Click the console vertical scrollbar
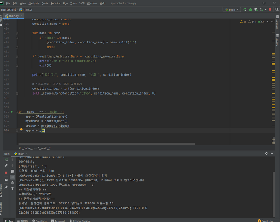 [273, 194]
